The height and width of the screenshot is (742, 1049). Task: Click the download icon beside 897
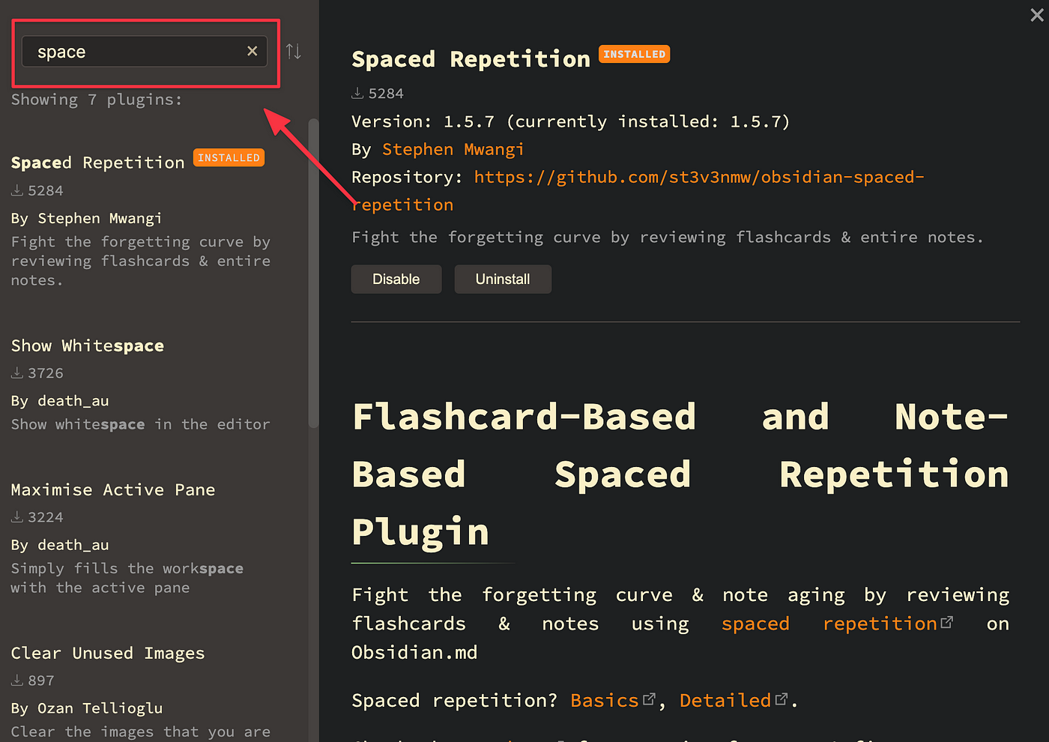17,680
